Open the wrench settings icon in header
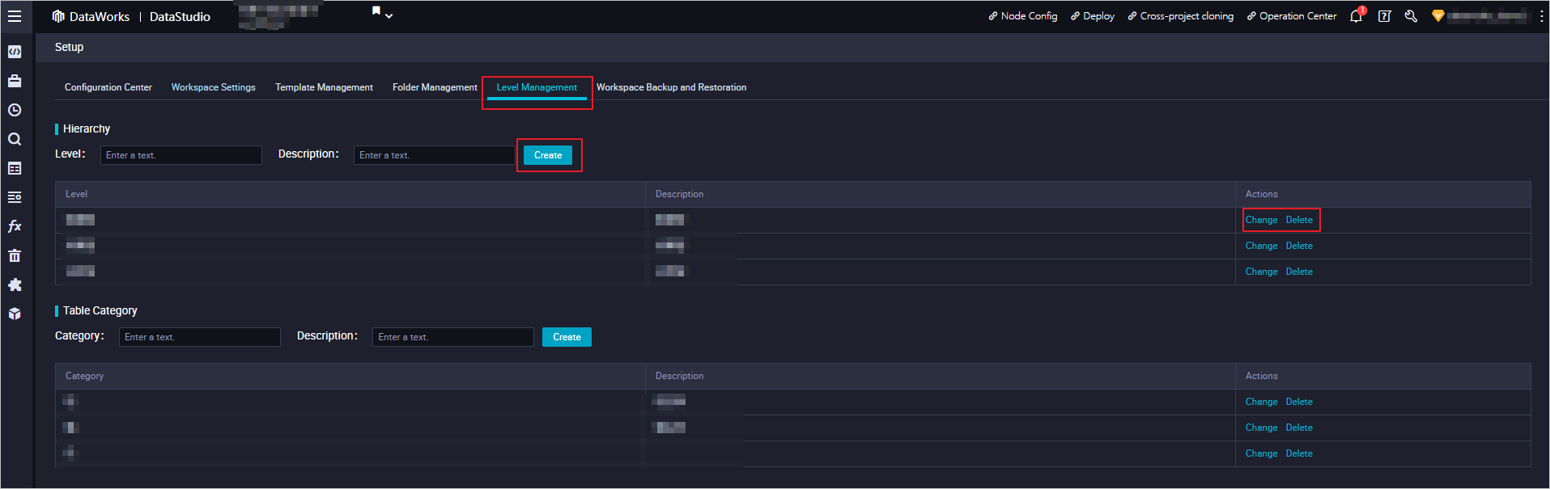Image resolution: width=1550 pixels, height=489 pixels. coord(1411,16)
